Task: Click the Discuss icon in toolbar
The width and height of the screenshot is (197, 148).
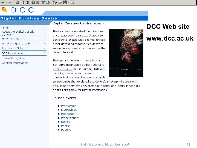Action: point(73,2)
